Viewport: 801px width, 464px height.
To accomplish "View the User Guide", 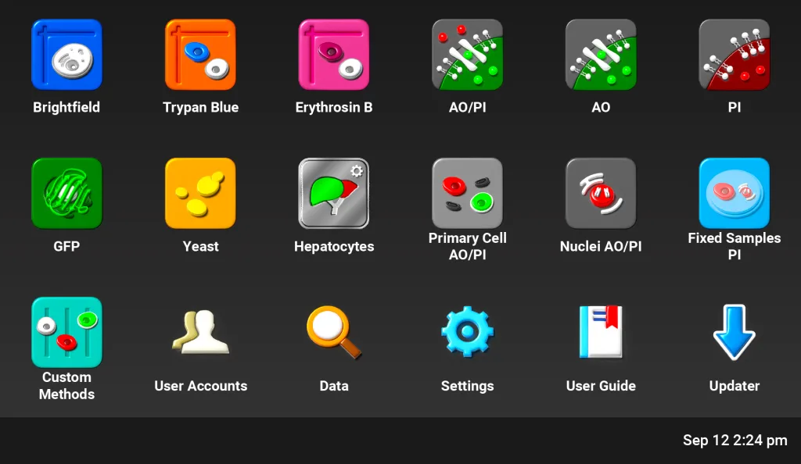I will 601,332.
